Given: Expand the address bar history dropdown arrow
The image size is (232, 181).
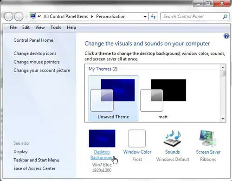Looking at the screenshot, I should point(145,17).
